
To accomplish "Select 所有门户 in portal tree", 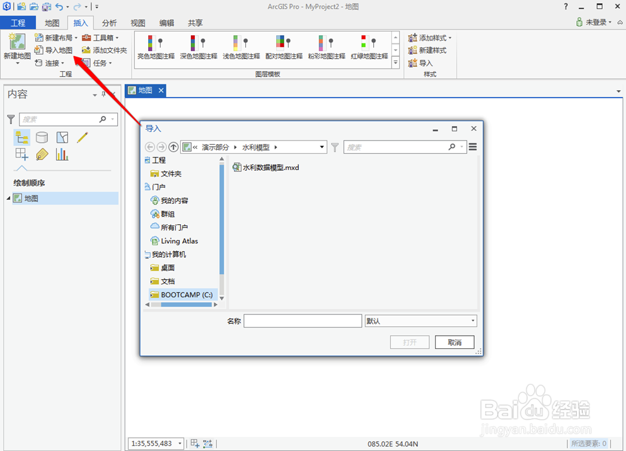I will click(x=170, y=227).
